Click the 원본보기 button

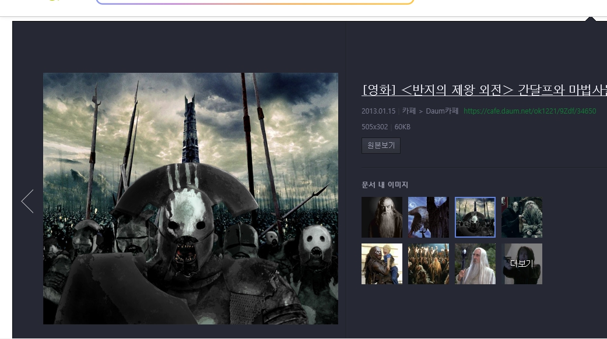381,146
